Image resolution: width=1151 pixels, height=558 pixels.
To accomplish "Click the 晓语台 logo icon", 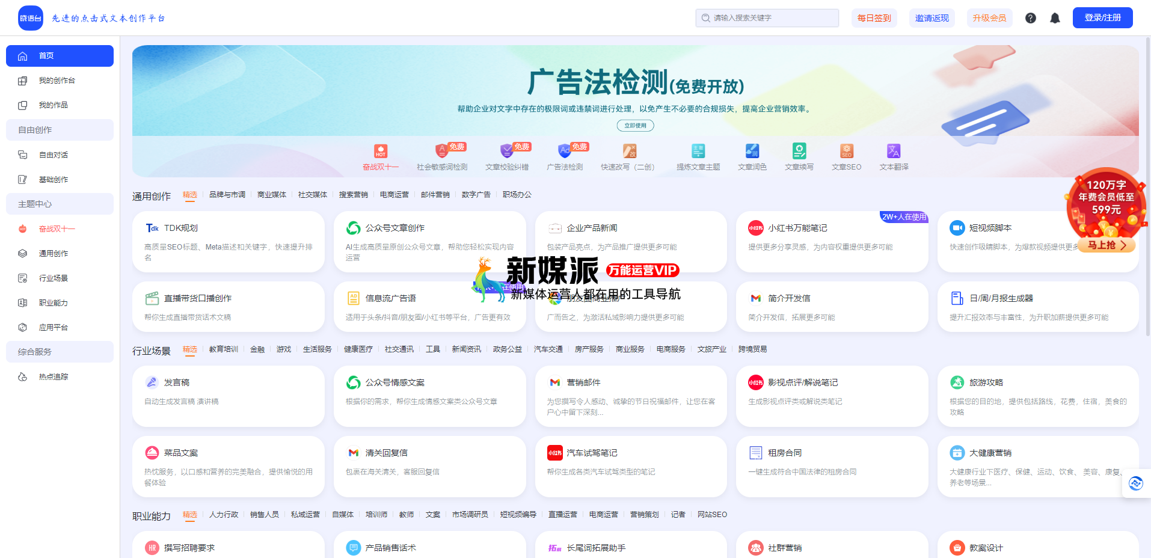I will pos(31,18).
